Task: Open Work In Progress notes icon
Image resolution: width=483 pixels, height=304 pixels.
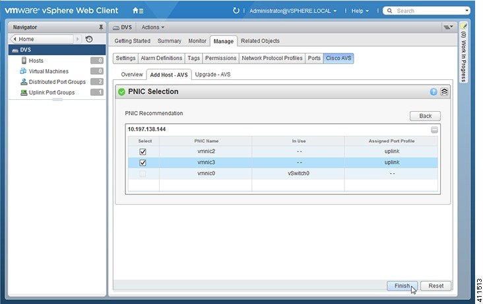Action: point(464,26)
